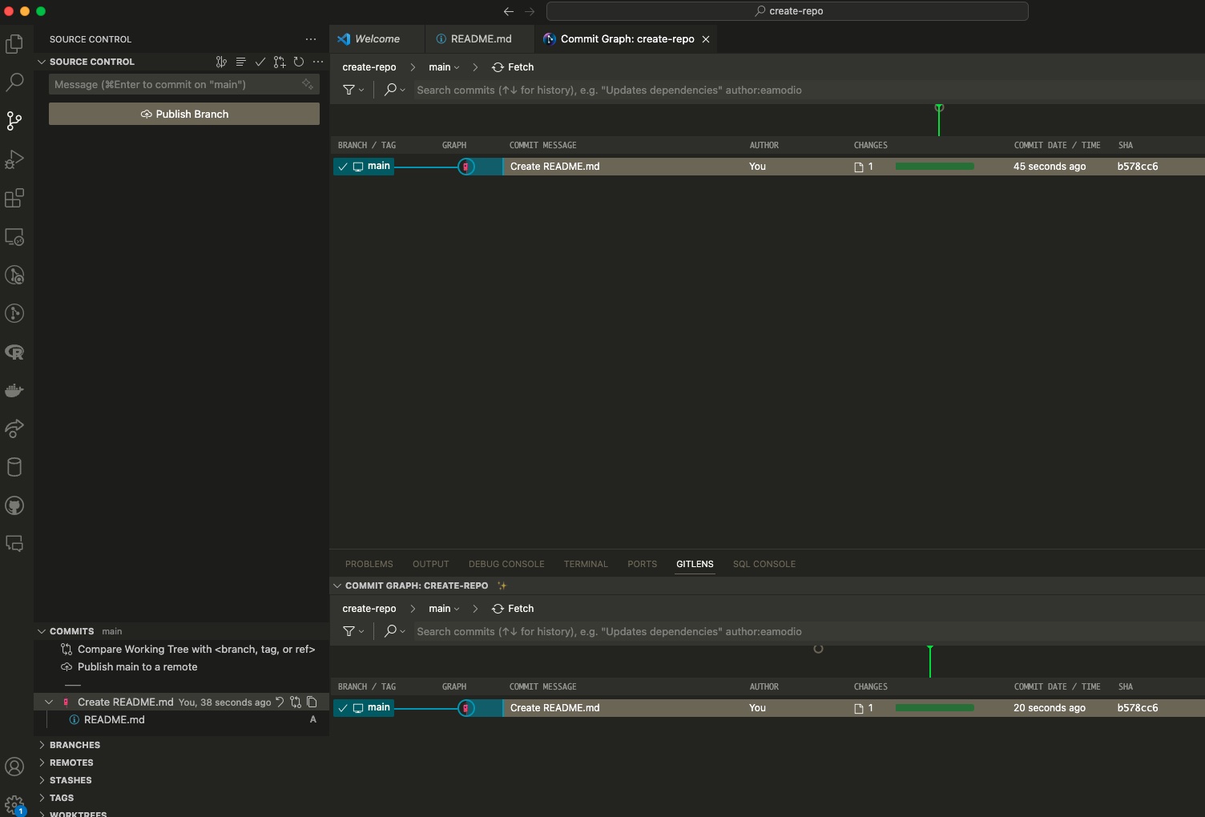Open the GitHub view in activity bar
1205x817 pixels.
click(14, 505)
